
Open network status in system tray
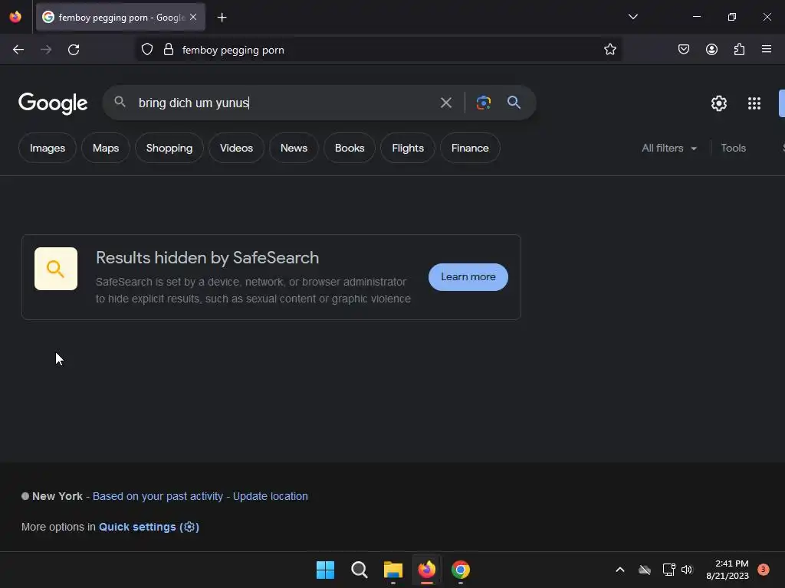668,570
